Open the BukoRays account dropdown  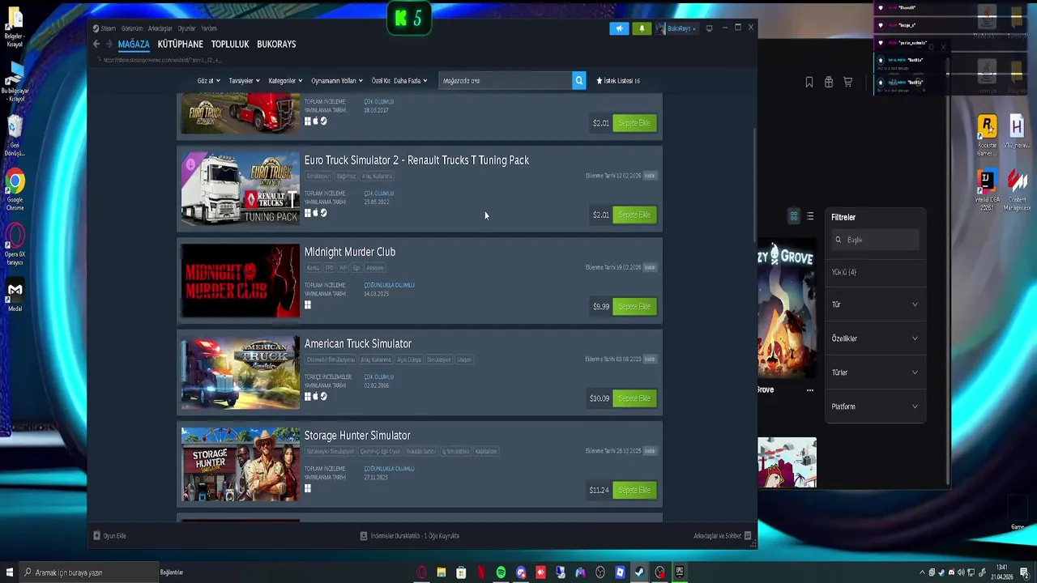pyautogui.click(x=676, y=28)
